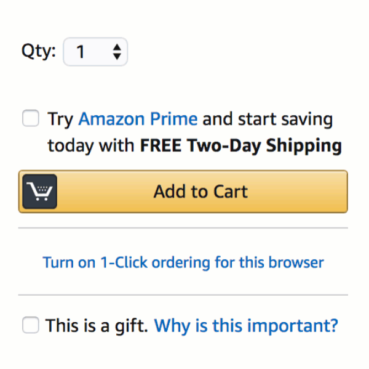This screenshot has width=369, height=369.
Task: Click the word Prime in blue link
Action: (173, 119)
